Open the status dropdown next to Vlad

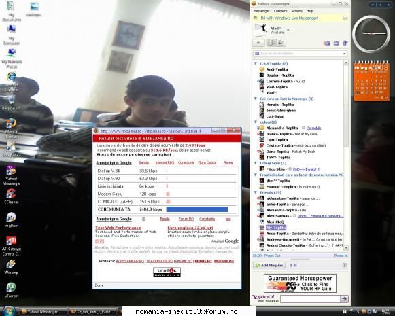pyautogui.click(x=288, y=30)
